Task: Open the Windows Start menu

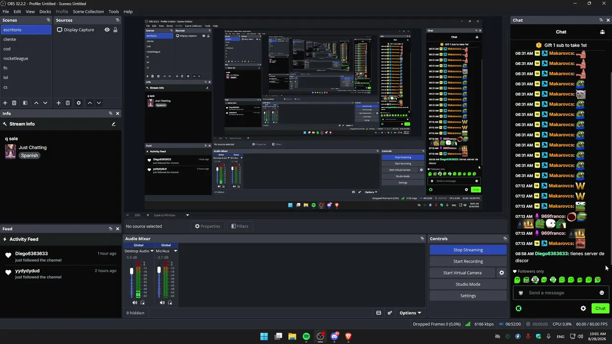Action: click(264, 336)
